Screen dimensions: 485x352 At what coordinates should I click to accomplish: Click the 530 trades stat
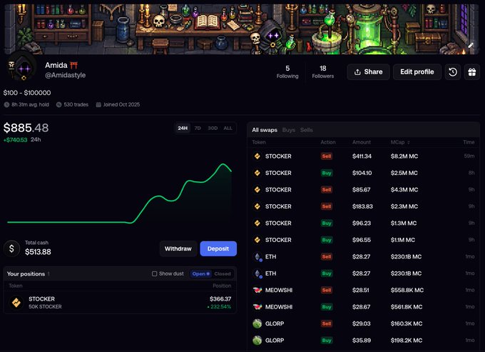(x=72, y=105)
